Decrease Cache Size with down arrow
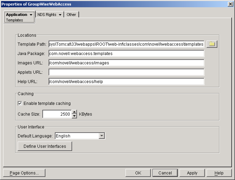 (x=74, y=116)
